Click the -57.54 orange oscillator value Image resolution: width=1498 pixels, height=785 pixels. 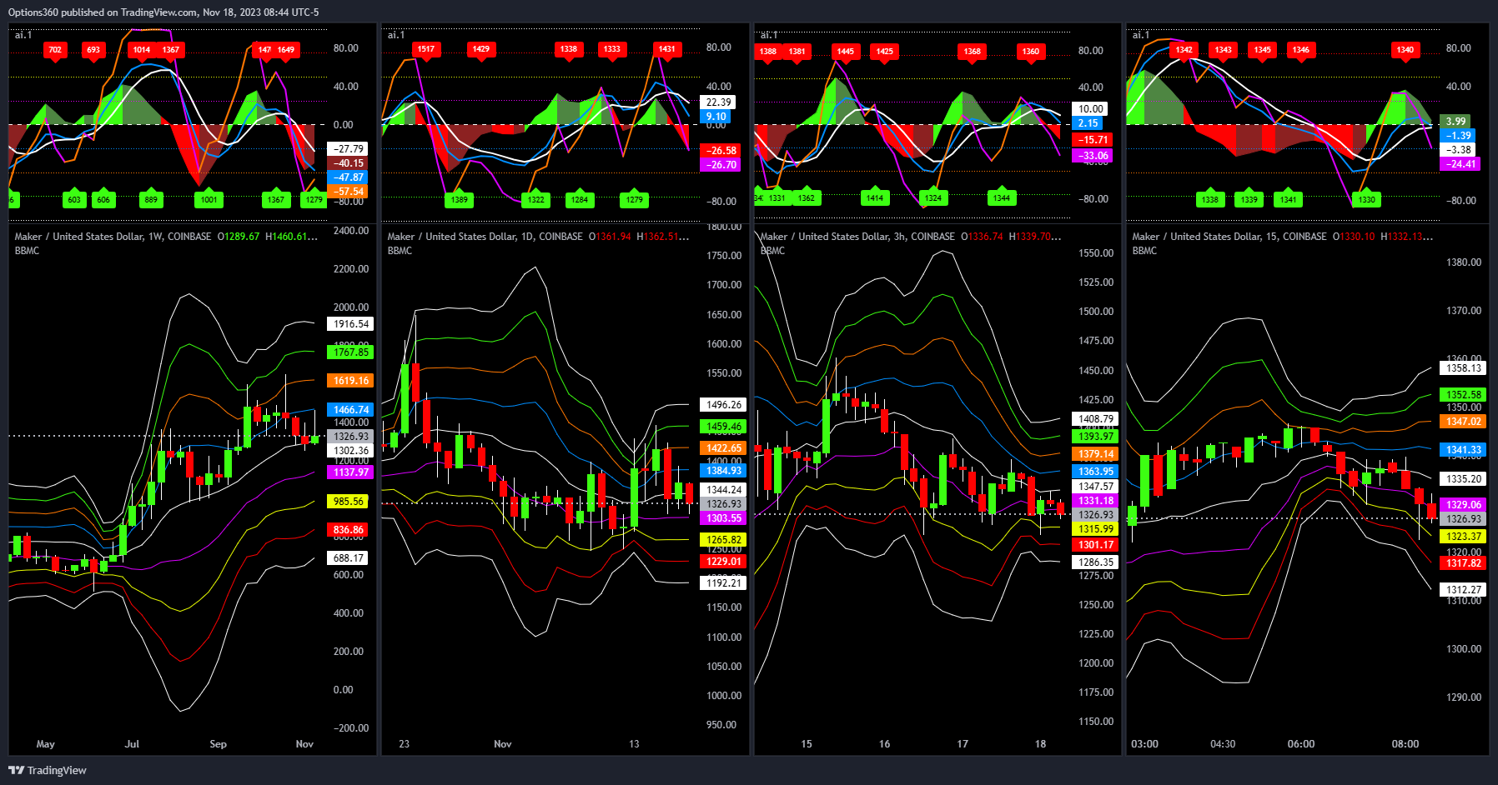(x=349, y=192)
